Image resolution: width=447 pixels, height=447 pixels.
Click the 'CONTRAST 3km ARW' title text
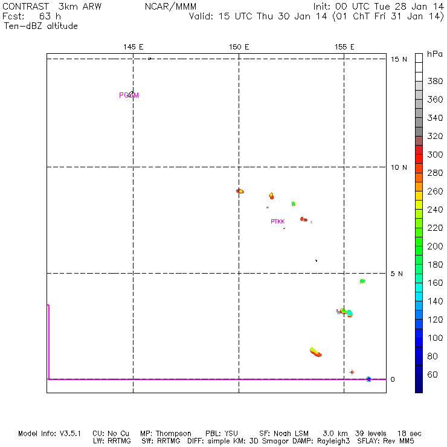tap(51, 7)
